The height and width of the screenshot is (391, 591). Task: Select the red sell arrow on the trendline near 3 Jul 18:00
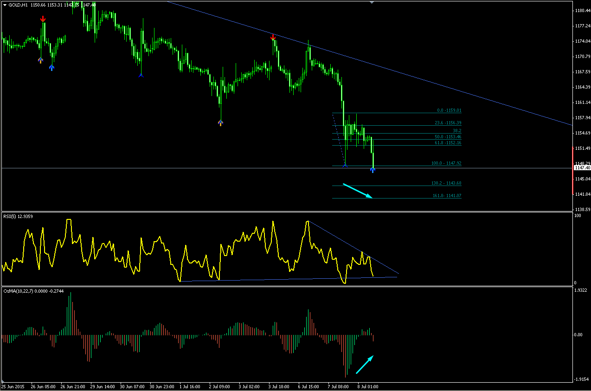tap(273, 37)
